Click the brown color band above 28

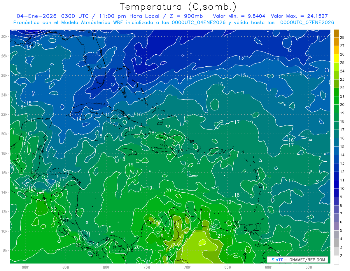(337, 33)
